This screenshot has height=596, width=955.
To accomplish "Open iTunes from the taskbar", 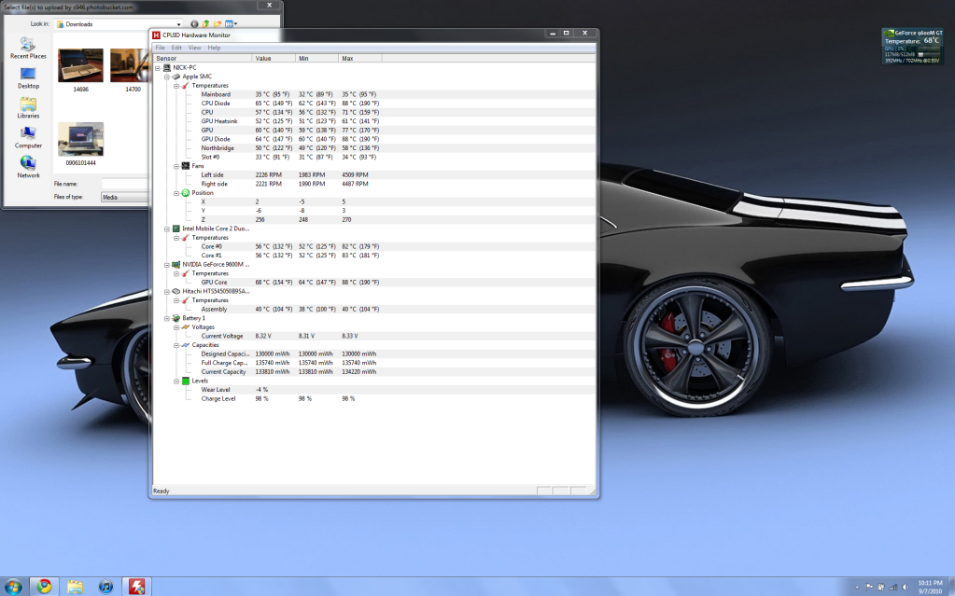I will coord(105,587).
